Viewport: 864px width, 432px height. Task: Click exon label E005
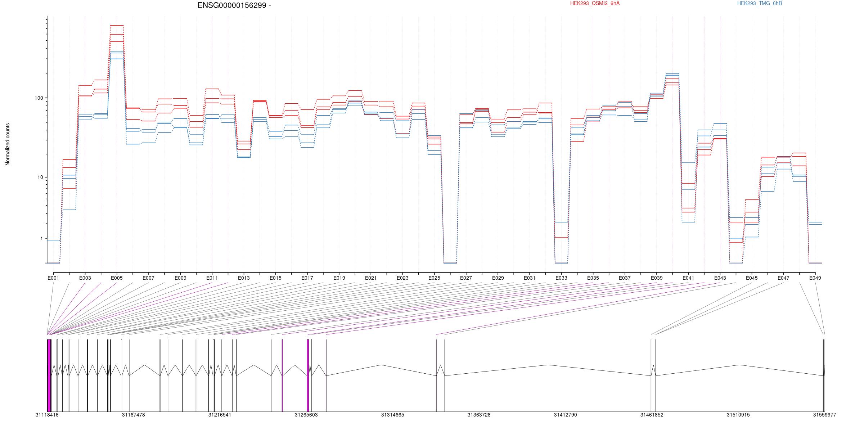point(117,278)
